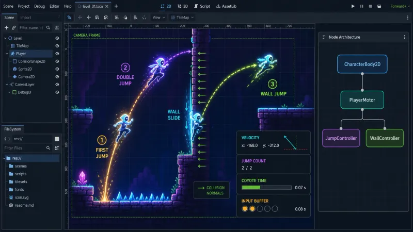Go back in FileSystem path history
Screen dimensions: 413x232
5,139
